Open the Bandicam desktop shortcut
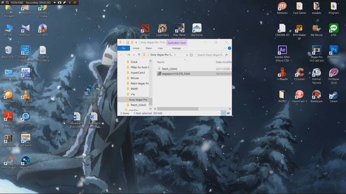Screen dimensions: 346x194 point(316,96)
